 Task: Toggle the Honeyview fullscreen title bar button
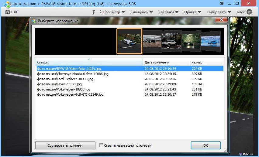222,3
